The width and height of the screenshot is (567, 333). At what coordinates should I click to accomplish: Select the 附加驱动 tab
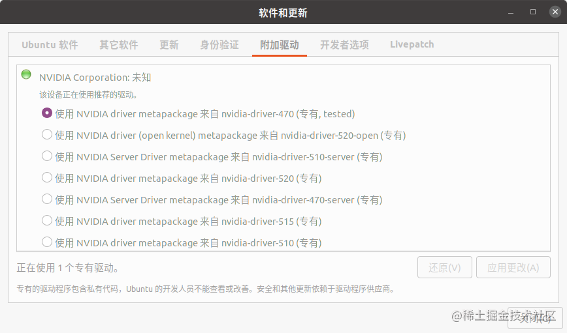coord(280,45)
